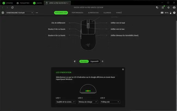Screen dimensions: 177x111
Task: Open the Performances section
Action: click(77, 13)
